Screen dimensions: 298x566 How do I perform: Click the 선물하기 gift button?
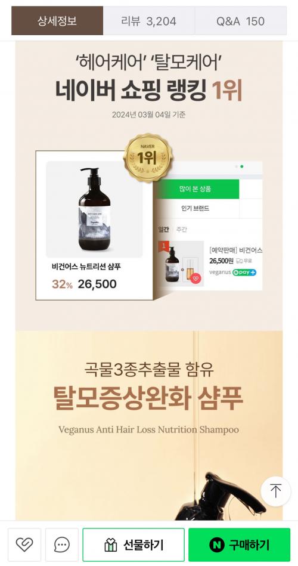click(x=134, y=545)
